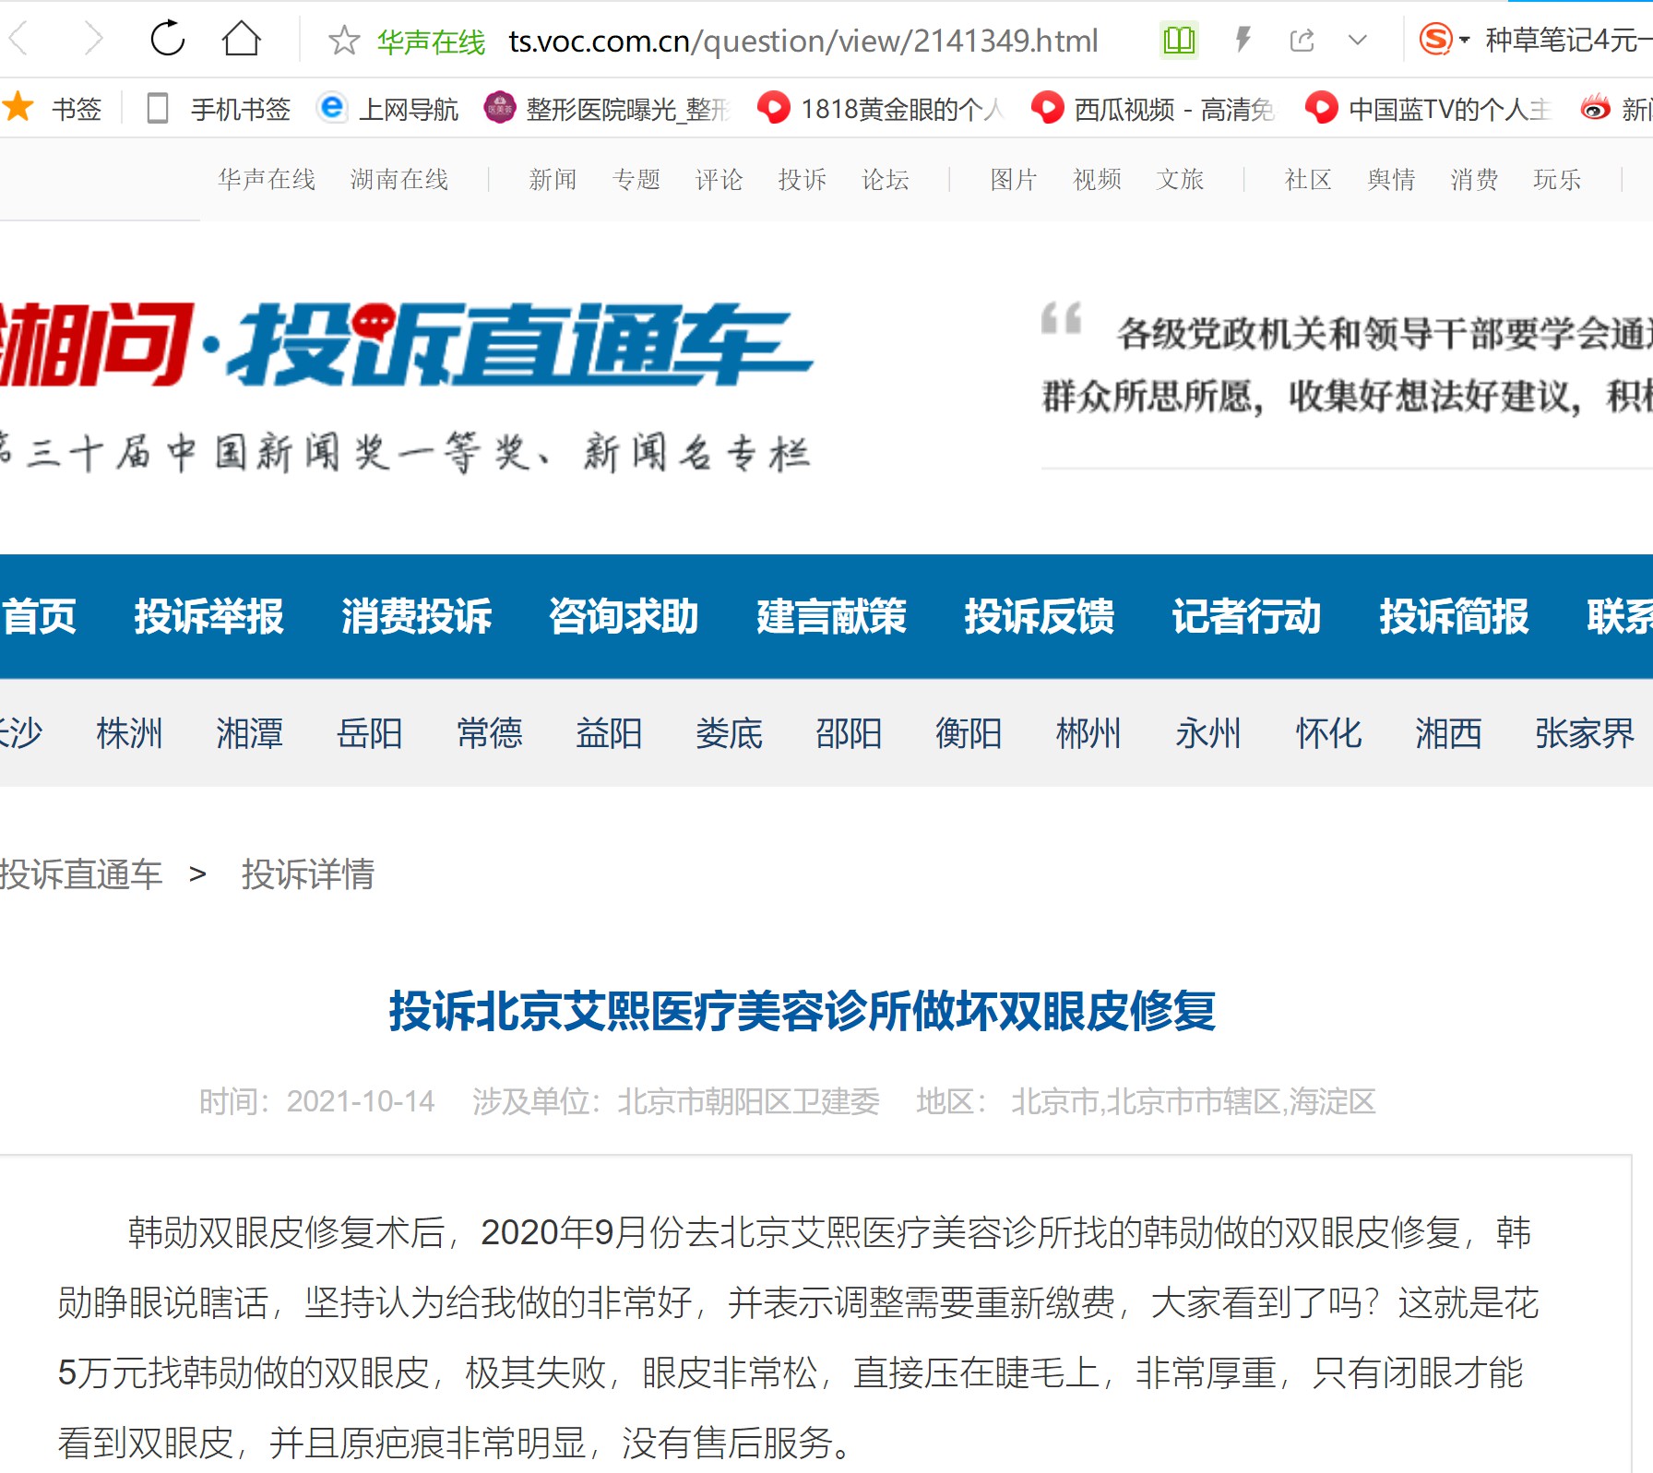Click 湖南在线 top nav link

click(x=399, y=179)
